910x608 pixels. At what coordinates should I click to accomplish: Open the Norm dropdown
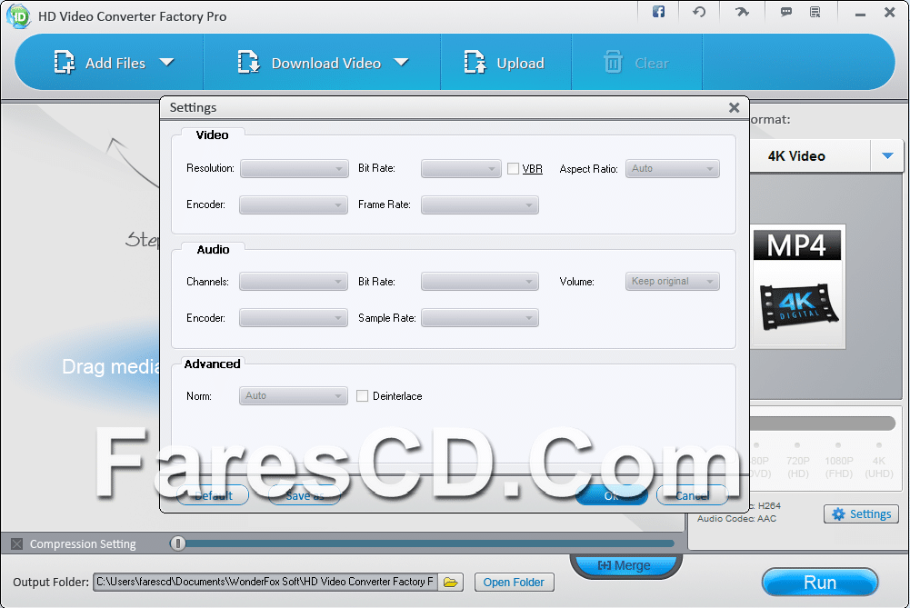coord(294,395)
